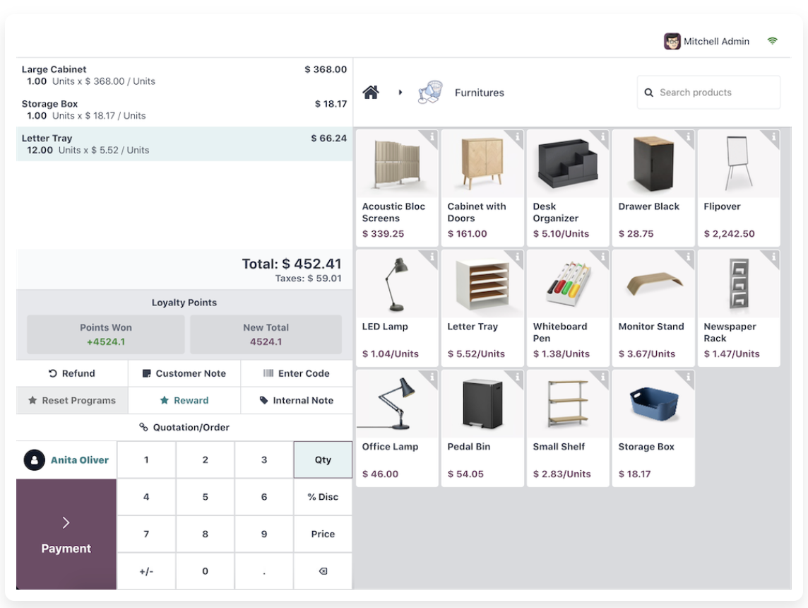Open info badge on Small Shelf
Viewport: 808px width, 608px height.
(x=603, y=377)
